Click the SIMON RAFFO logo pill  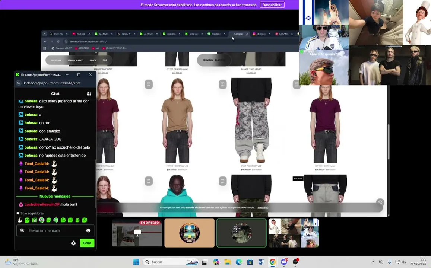[x=214, y=60]
